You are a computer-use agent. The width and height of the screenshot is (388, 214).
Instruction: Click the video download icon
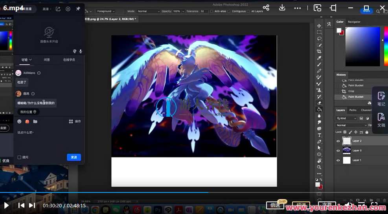point(282,8)
